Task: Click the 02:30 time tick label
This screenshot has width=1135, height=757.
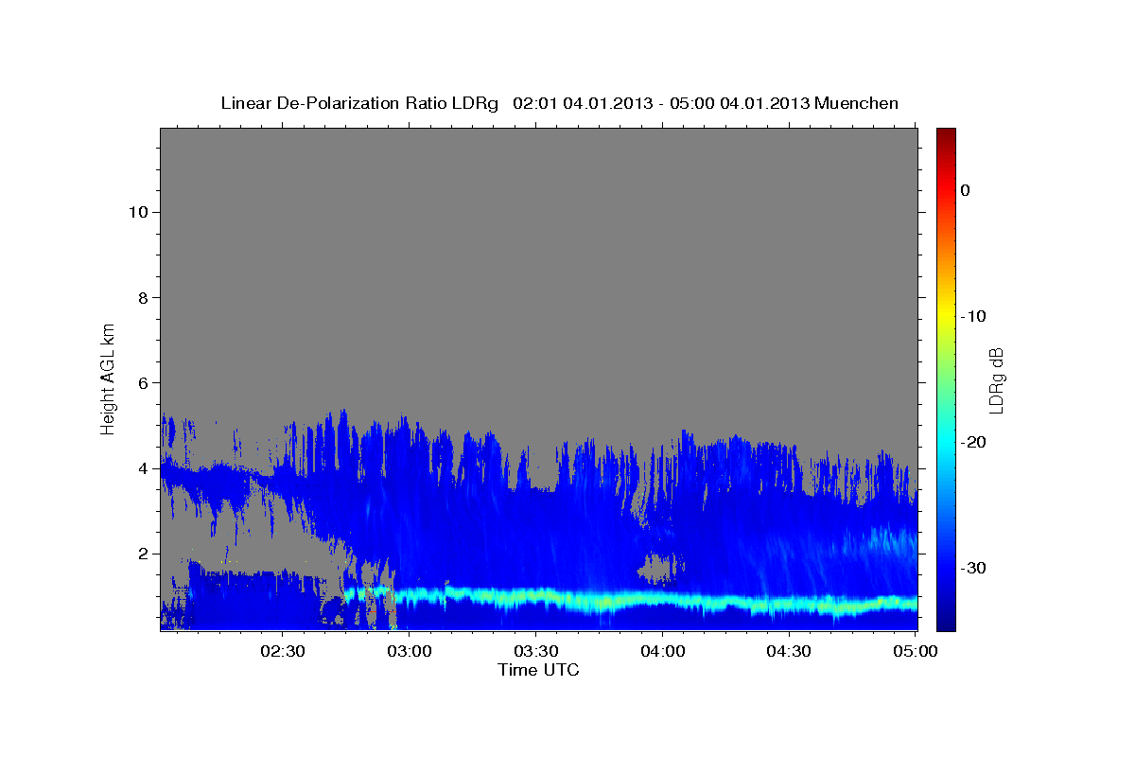Action: coord(283,652)
